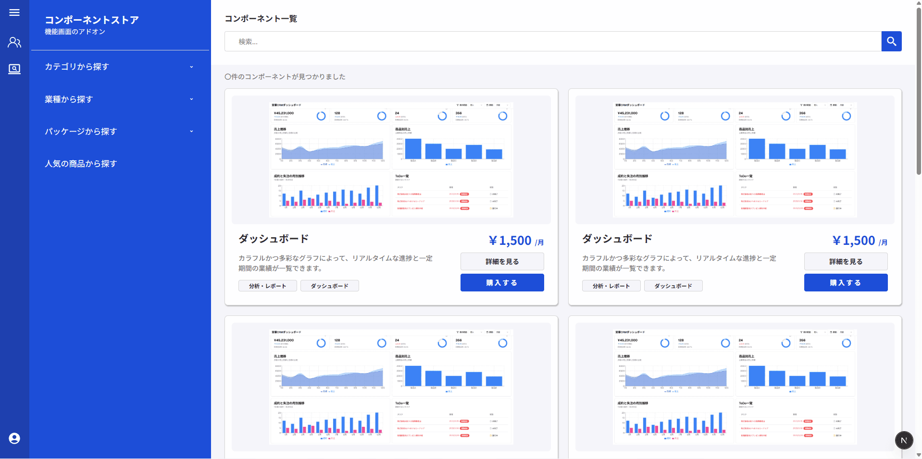Viewport: 922px width, 459px height.
Task: Click the コンポーネントストア heading
Action: [91, 20]
